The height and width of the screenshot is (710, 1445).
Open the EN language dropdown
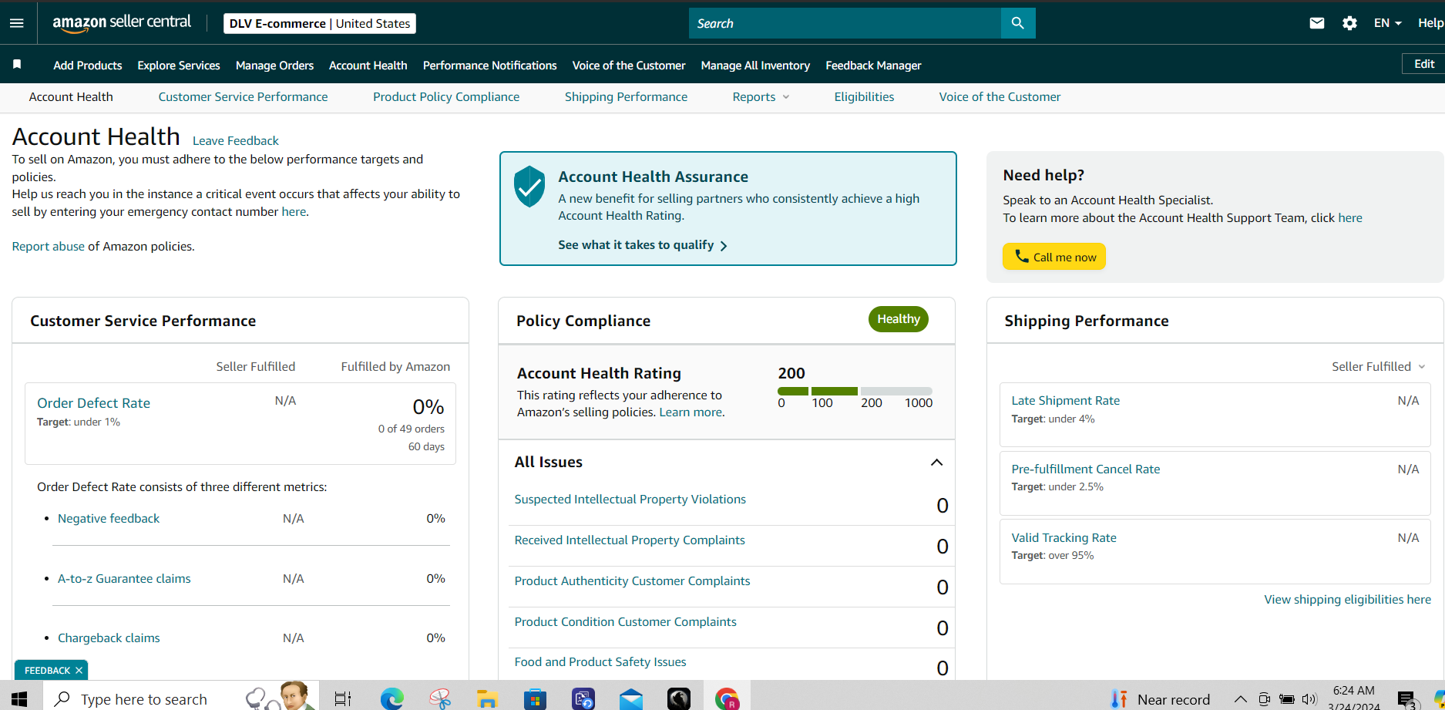click(x=1387, y=23)
